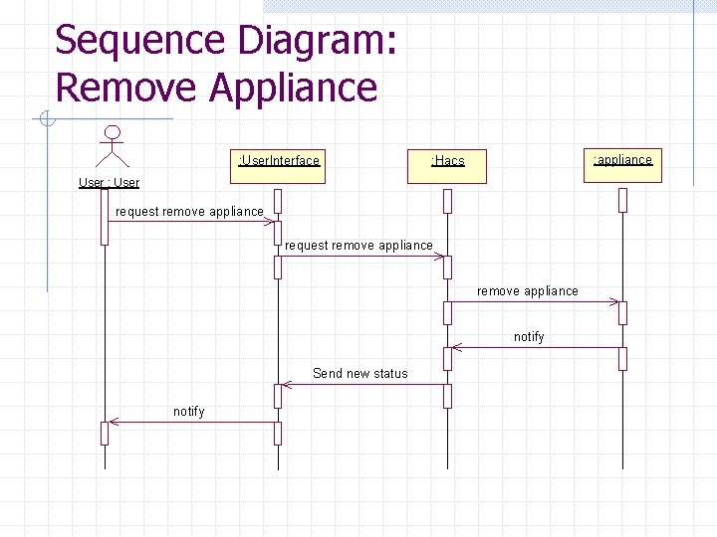Screen dimensions: 717x537
Task: Click the 'Send new status' message label
Action: click(x=360, y=374)
